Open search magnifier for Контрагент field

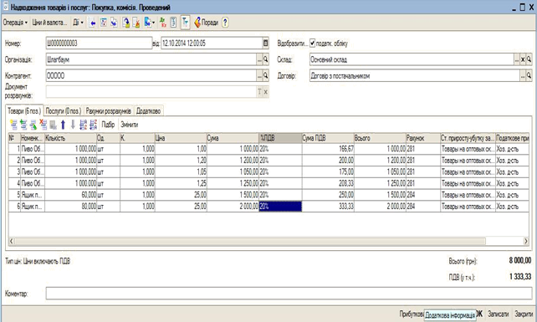[x=265, y=76]
